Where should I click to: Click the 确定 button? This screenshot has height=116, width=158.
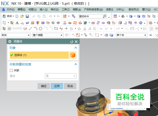(x=44, y=86)
